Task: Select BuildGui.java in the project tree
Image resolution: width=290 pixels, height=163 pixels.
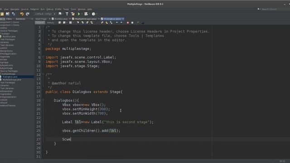Action: (9, 37)
